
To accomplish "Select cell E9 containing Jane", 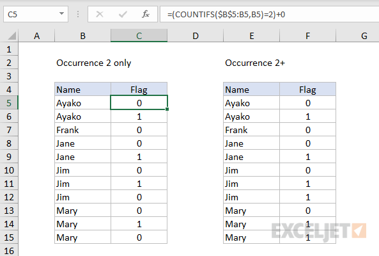I will click(252, 157).
